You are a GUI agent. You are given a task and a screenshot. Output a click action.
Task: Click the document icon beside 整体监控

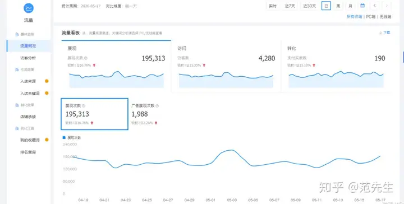click(x=17, y=34)
